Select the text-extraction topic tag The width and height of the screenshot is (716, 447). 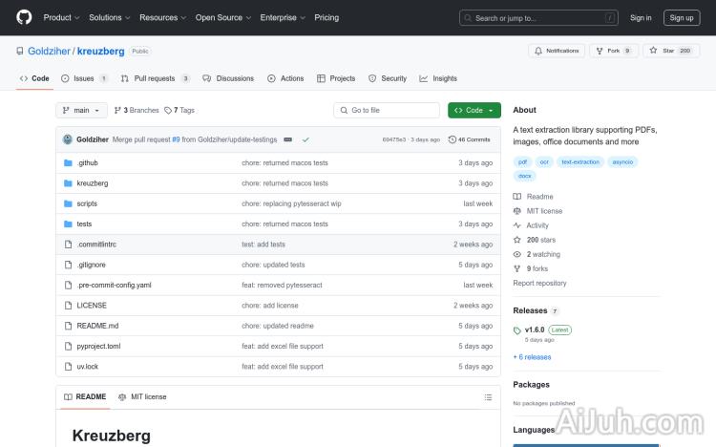tap(580, 162)
